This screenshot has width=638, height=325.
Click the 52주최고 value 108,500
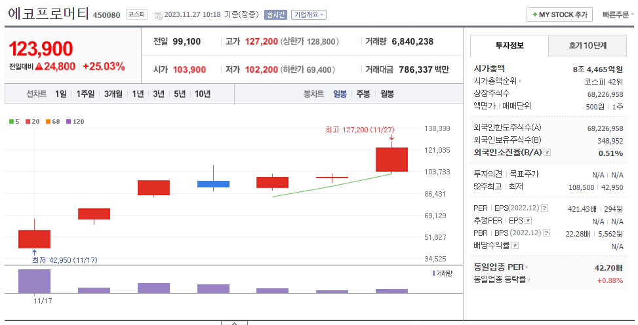tap(581, 187)
